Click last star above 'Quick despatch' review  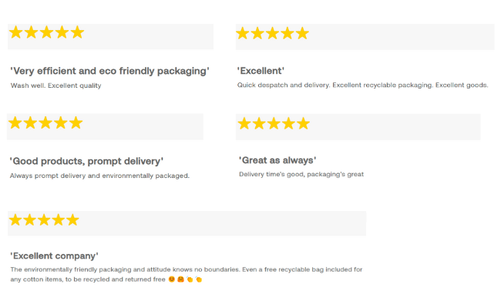click(302, 33)
